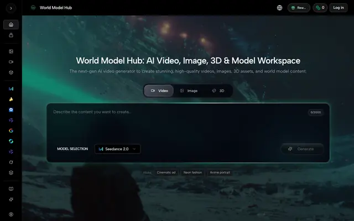This screenshot has width=354, height=221.
Task: Select the yellow star model icon in the sidebar
Action: point(11,99)
